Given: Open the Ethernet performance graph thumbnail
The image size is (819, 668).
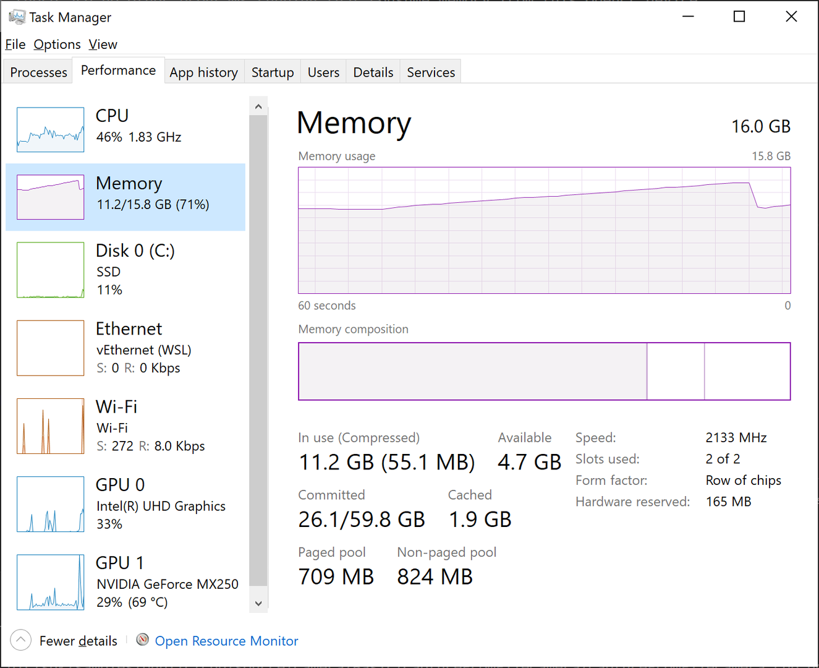Looking at the screenshot, I should (51, 348).
